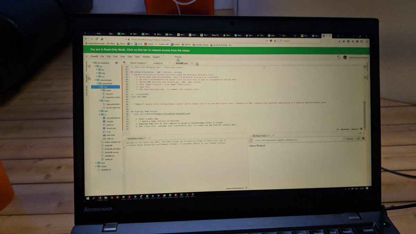This screenshot has width=416, height=234.
Task: Open the workspace settings gear icon
Action: pos(117,62)
